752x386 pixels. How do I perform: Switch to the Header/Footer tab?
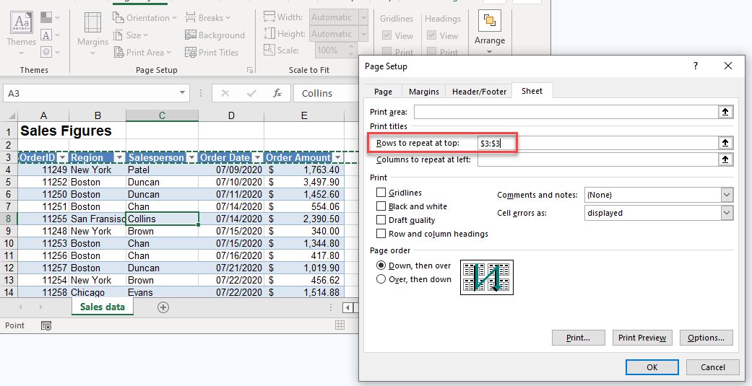tap(479, 92)
